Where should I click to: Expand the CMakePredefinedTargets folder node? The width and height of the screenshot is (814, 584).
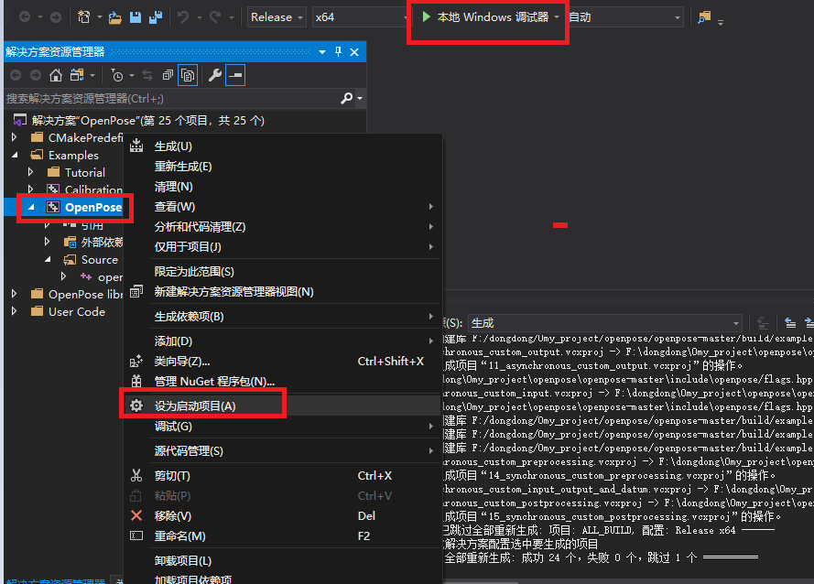tap(15, 137)
